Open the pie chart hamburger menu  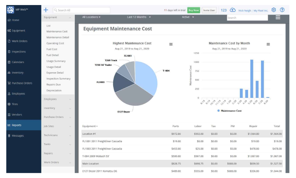(171, 44)
